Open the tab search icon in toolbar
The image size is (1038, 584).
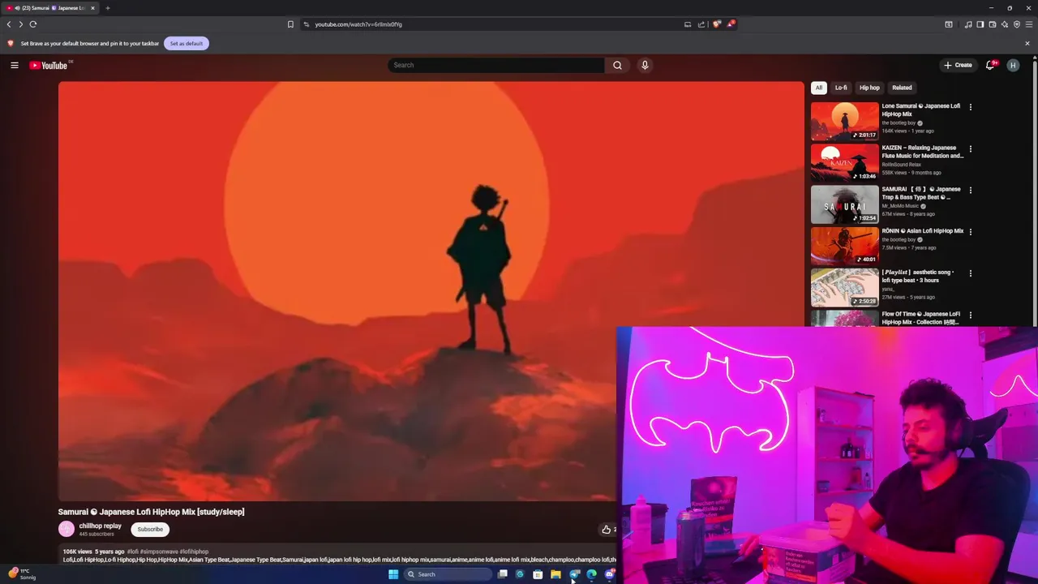[949, 24]
